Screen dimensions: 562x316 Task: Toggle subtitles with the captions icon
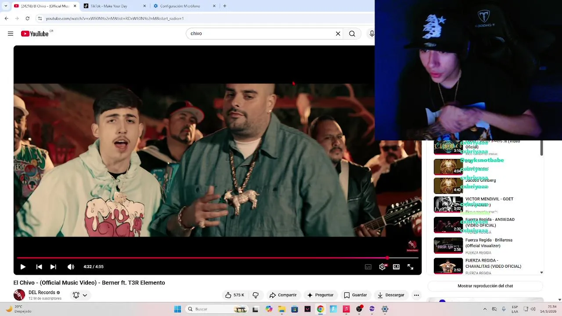(368, 267)
